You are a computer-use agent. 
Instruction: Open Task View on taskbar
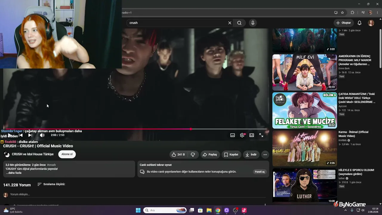coord(192,210)
